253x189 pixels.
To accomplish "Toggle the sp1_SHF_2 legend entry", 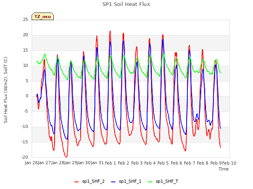I will tap(89, 182).
